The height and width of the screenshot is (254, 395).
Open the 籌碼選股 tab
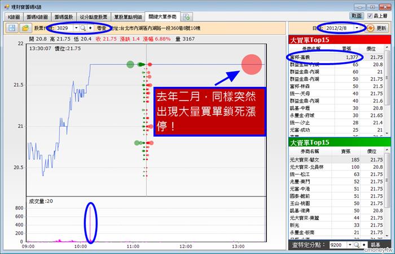[x=64, y=17]
